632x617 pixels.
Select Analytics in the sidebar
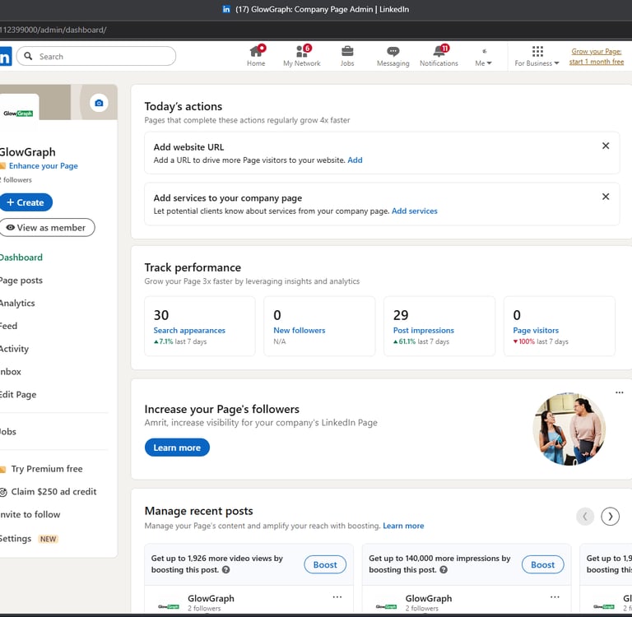pyautogui.click(x=17, y=303)
